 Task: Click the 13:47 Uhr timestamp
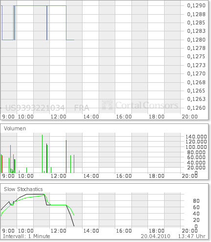click(x=192, y=236)
